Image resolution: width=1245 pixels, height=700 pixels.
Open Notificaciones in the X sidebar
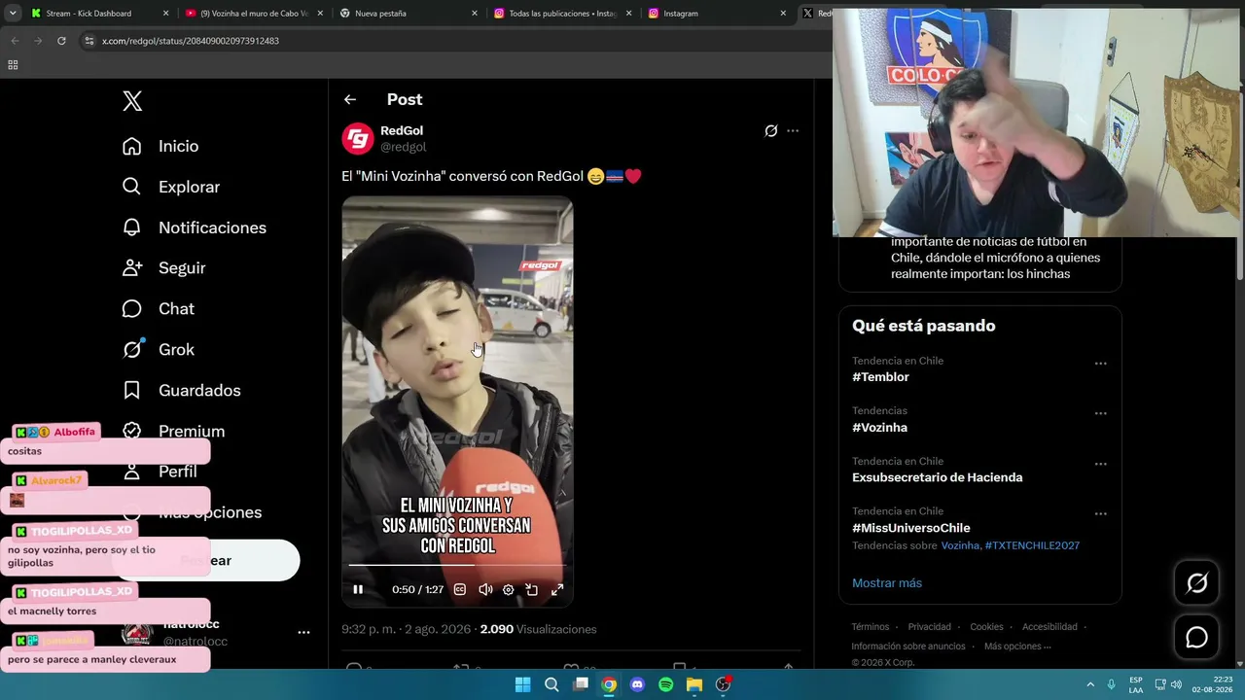click(x=195, y=227)
